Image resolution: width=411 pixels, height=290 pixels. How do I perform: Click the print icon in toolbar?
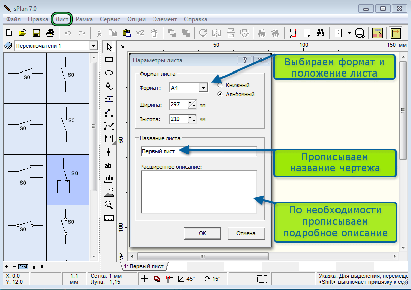click(50, 33)
